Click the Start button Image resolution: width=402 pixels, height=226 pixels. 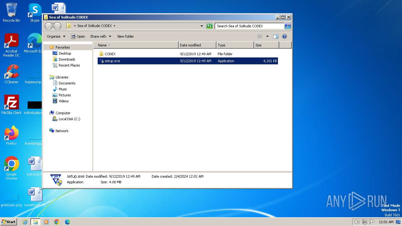click(9, 222)
